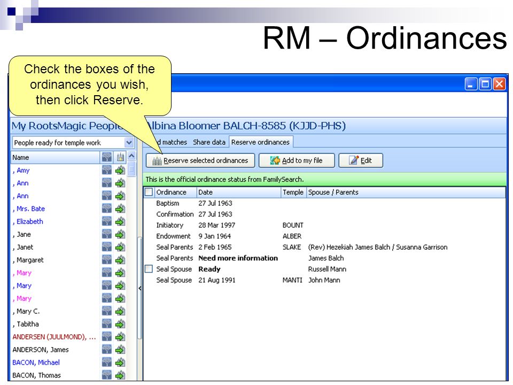Check the Seal Spouse Ready checkbox
The height and width of the screenshot is (385, 513).
click(149, 269)
